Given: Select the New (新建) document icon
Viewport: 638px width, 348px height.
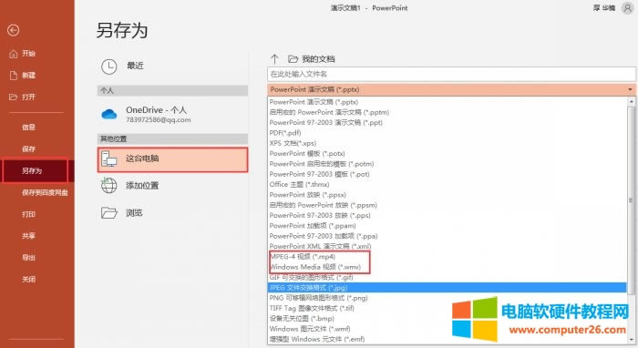Looking at the screenshot, I should (14, 76).
